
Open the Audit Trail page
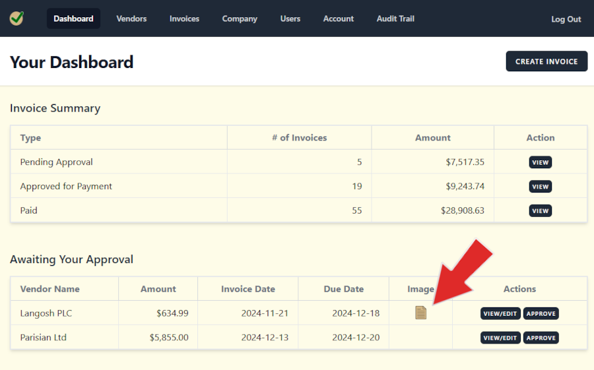(x=395, y=18)
